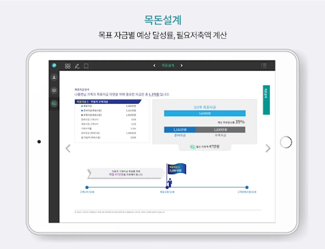Go to next section with header right arrow
Image resolution: width=325 pixels, height=249 pixels.
point(181,66)
